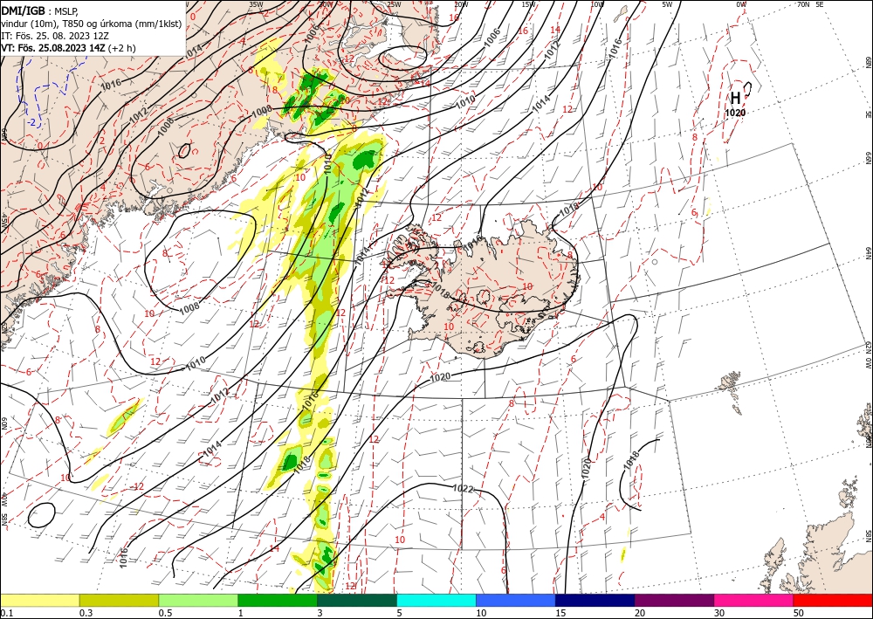The image size is (873, 619).
Task: Click the '1022' isobar label
Action: tap(464, 489)
